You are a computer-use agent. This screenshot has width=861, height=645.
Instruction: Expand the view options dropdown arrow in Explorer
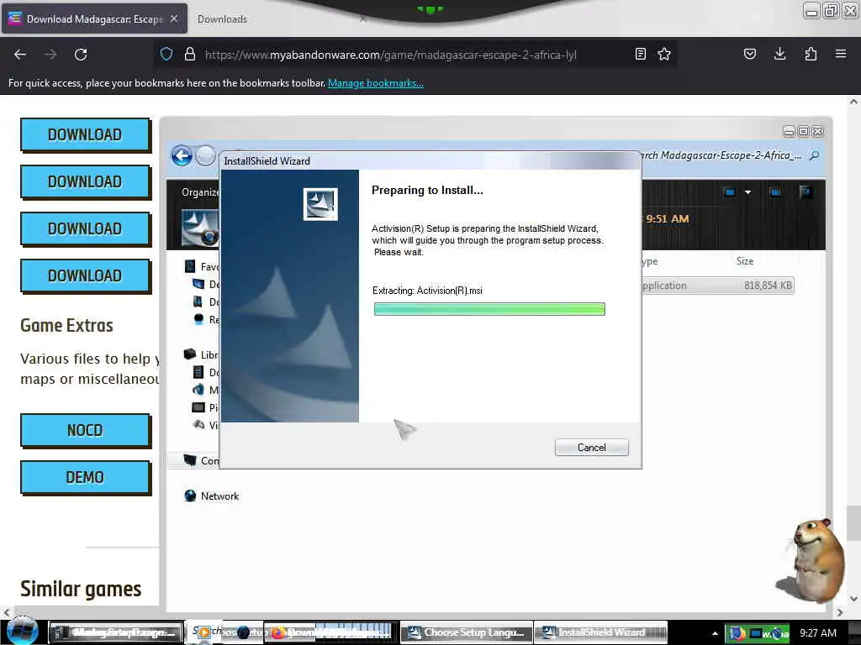pos(747,192)
